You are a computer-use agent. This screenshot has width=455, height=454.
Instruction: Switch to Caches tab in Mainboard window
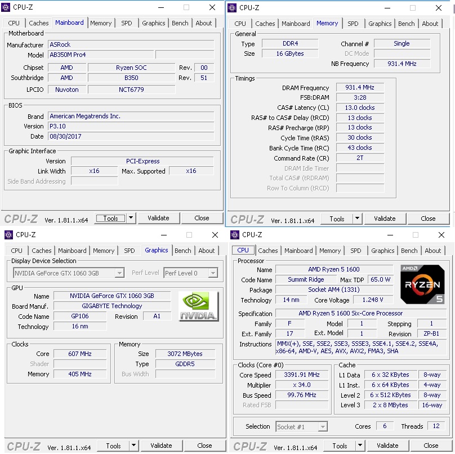(39, 23)
